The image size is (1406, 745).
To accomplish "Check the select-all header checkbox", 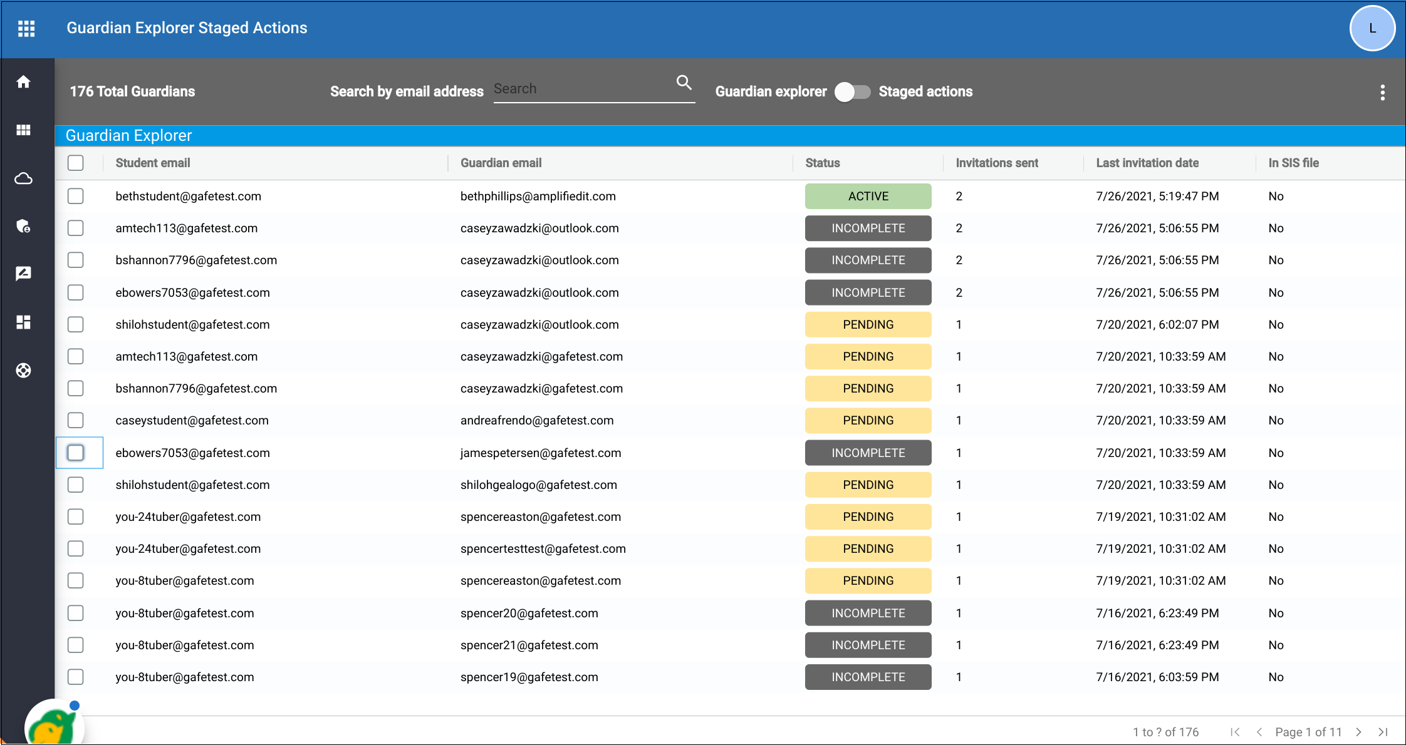I will point(76,163).
